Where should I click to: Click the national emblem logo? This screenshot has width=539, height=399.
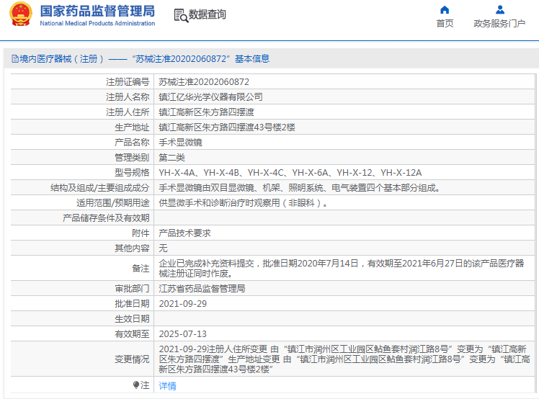point(21,14)
